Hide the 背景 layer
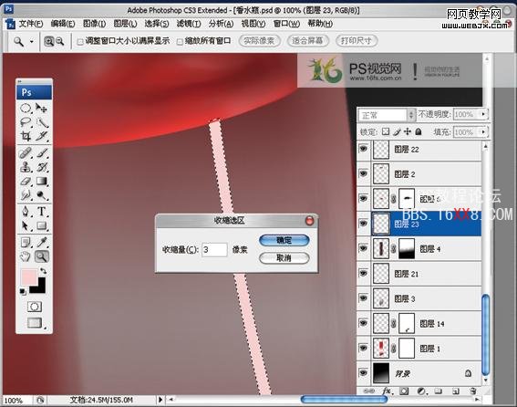Screen dimensions: 517x407 point(363,373)
